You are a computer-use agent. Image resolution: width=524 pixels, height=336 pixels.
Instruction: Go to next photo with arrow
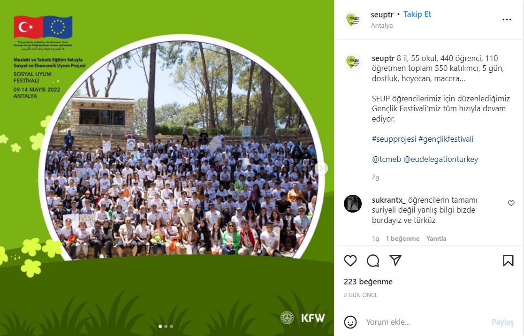click(321, 168)
